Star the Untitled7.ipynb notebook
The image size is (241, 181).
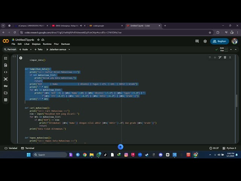point(38,40)
